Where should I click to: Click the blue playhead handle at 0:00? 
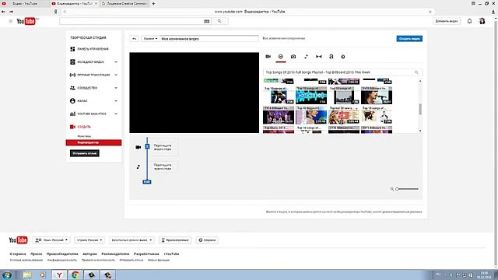147,181
